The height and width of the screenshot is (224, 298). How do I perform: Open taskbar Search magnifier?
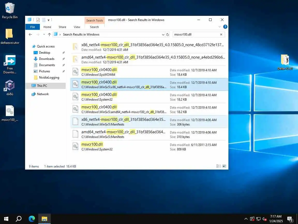19,219
